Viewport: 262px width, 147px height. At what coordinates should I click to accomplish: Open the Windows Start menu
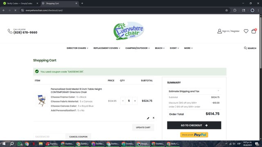point(4,144)
